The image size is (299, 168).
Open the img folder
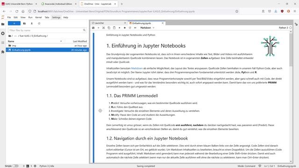click(x=47, y=46)
